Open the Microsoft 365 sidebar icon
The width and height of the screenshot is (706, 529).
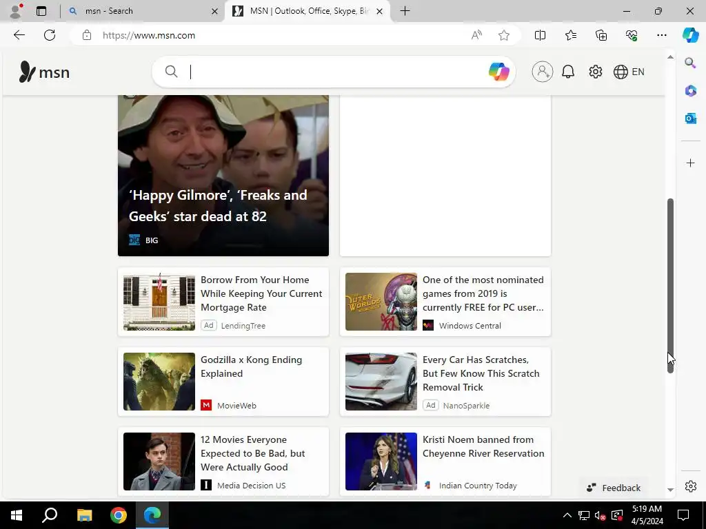(690, 90)
